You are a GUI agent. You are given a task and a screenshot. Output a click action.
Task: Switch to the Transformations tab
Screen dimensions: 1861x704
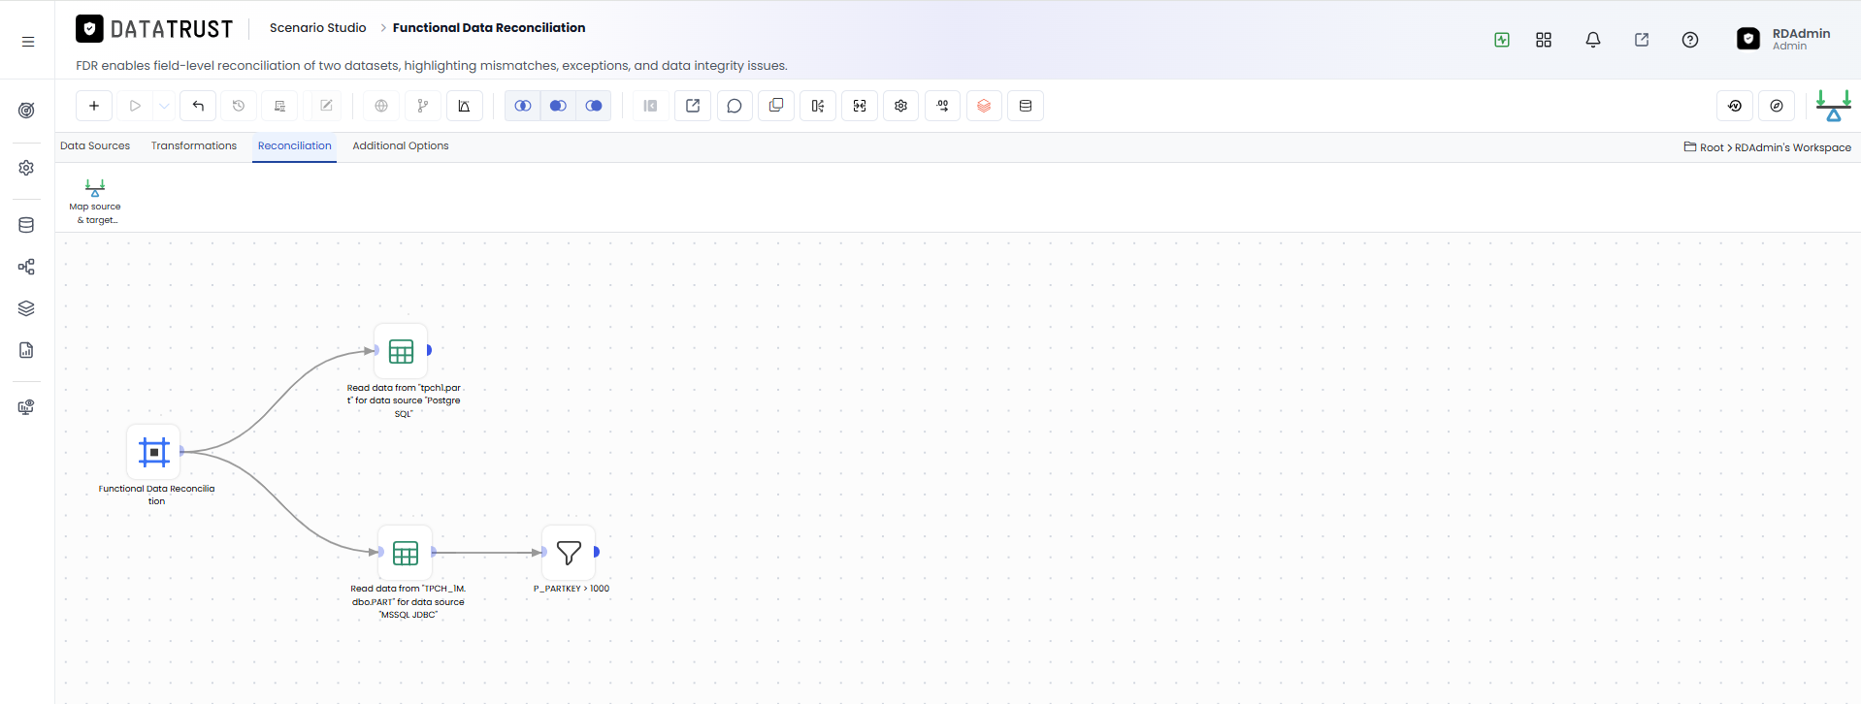194,145
